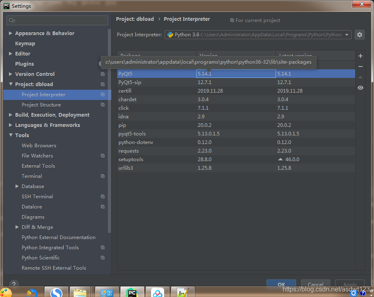Click the Apply button

click(x=350, y=284)
